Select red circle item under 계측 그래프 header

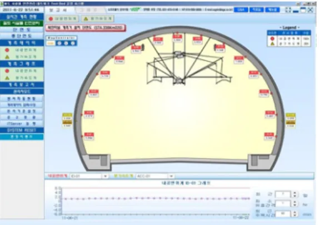22,71
